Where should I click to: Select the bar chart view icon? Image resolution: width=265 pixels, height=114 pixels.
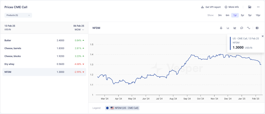(228, 28)
